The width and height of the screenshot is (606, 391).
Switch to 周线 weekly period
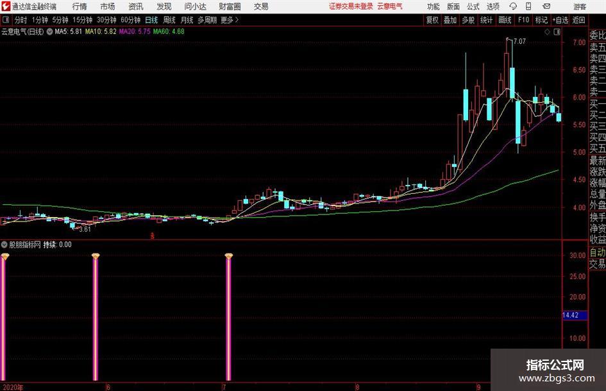point(169,20)
